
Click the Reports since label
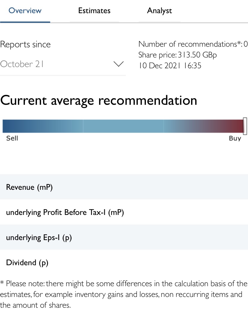click(25, 44)
